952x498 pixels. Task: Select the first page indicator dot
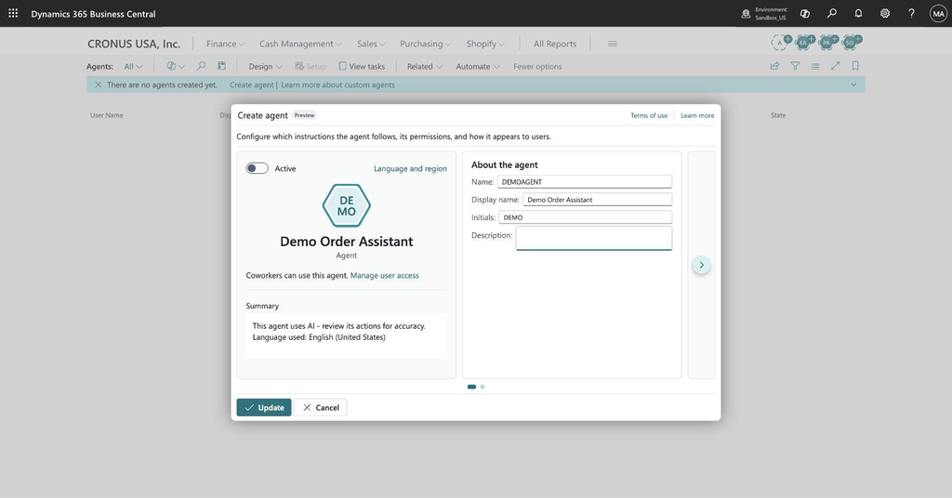pos(471,387)
